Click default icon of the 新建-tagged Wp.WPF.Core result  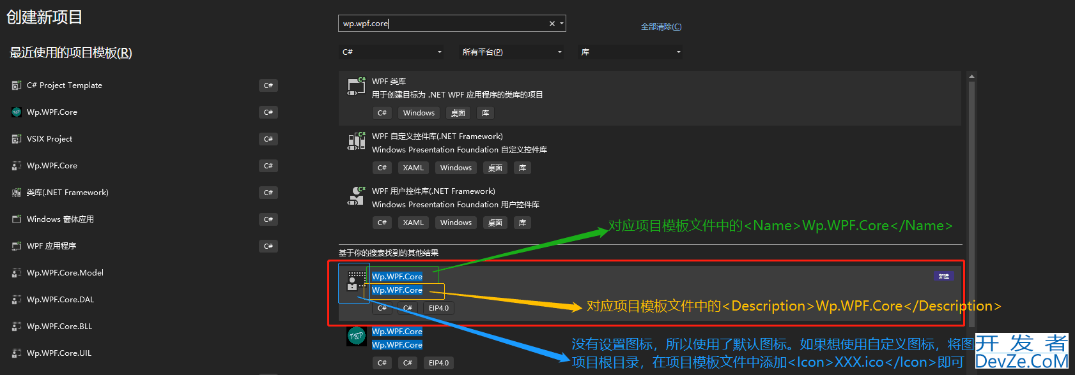pos(356,281)
